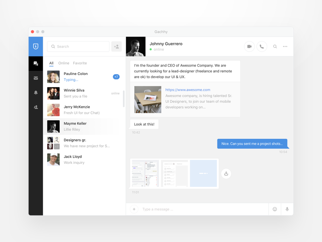Switch to the Online tab
This screenshot has width=322, height=242.
point(64,63)
